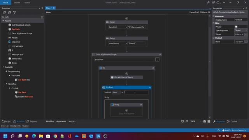Toggle the Private checkbox

point(236,27)
